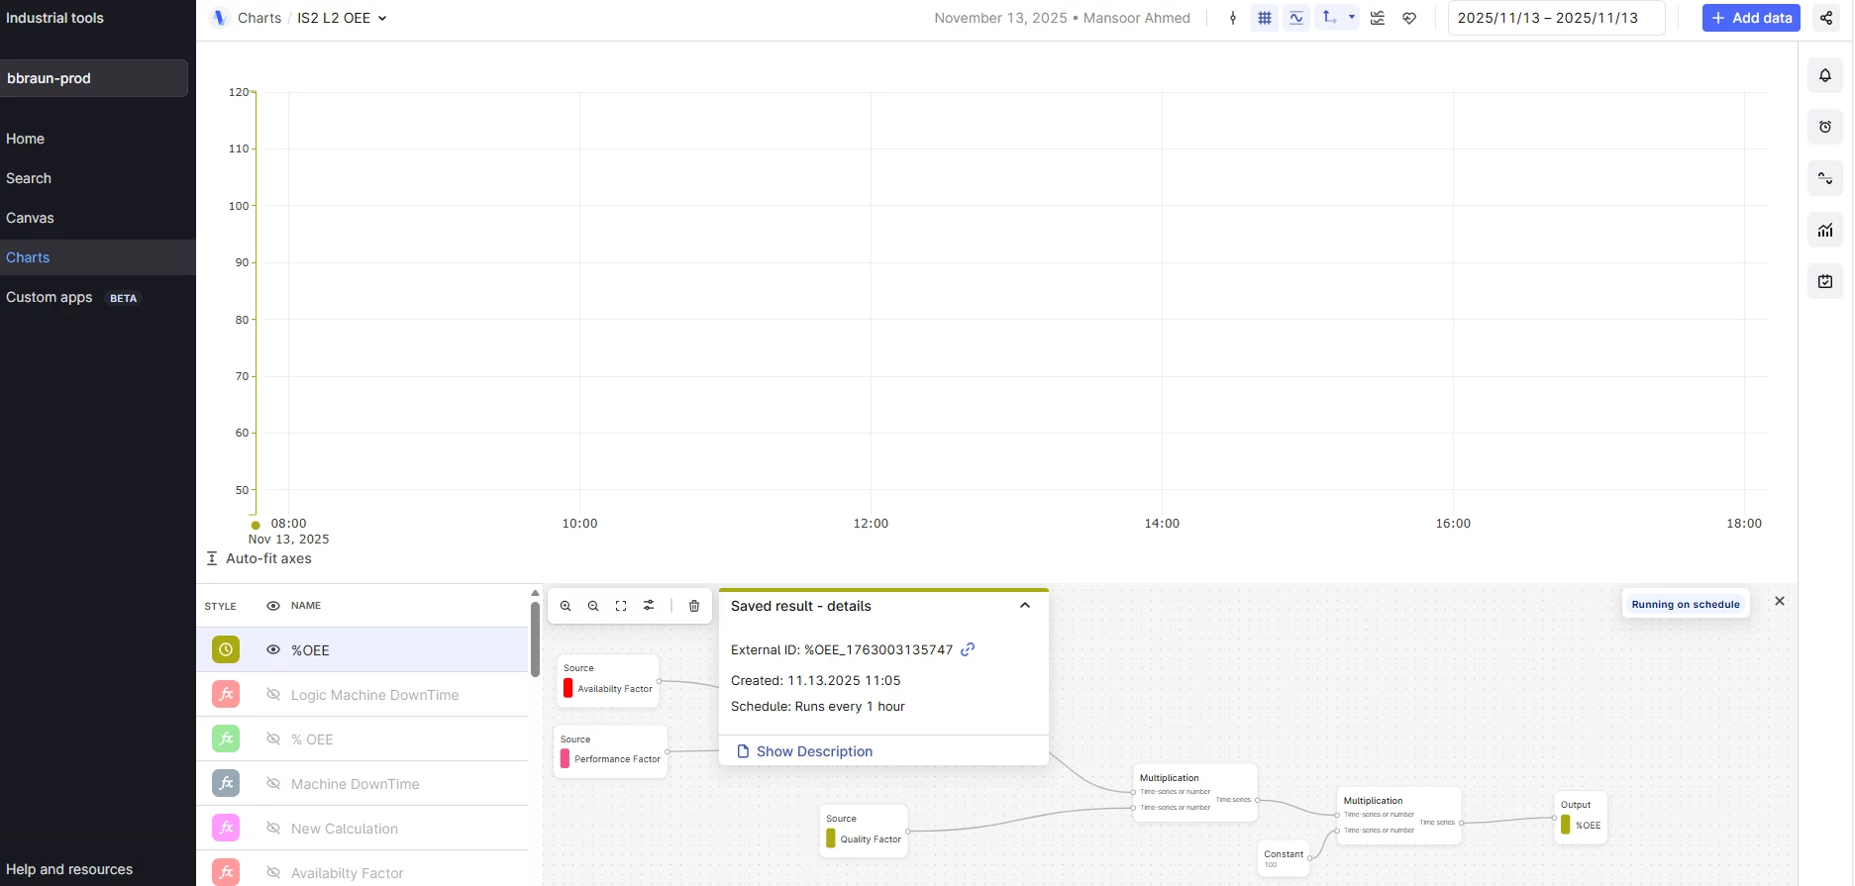1855x886 pixels.
Task: Open the Y-axis options dropdown arrow
Action: click(1352, 18)
